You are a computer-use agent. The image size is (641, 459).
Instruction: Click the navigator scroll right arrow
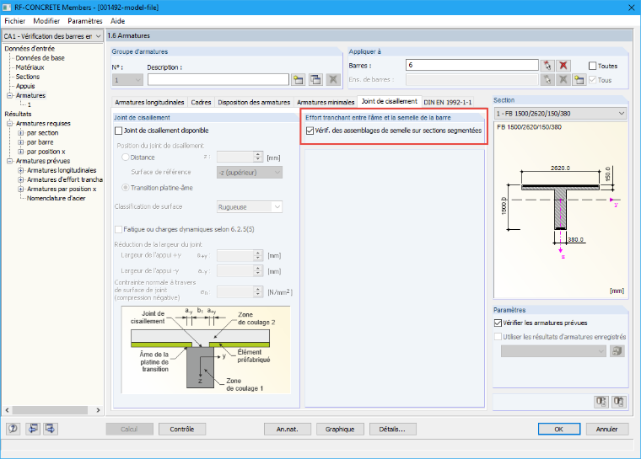click(x=98, y=410)
